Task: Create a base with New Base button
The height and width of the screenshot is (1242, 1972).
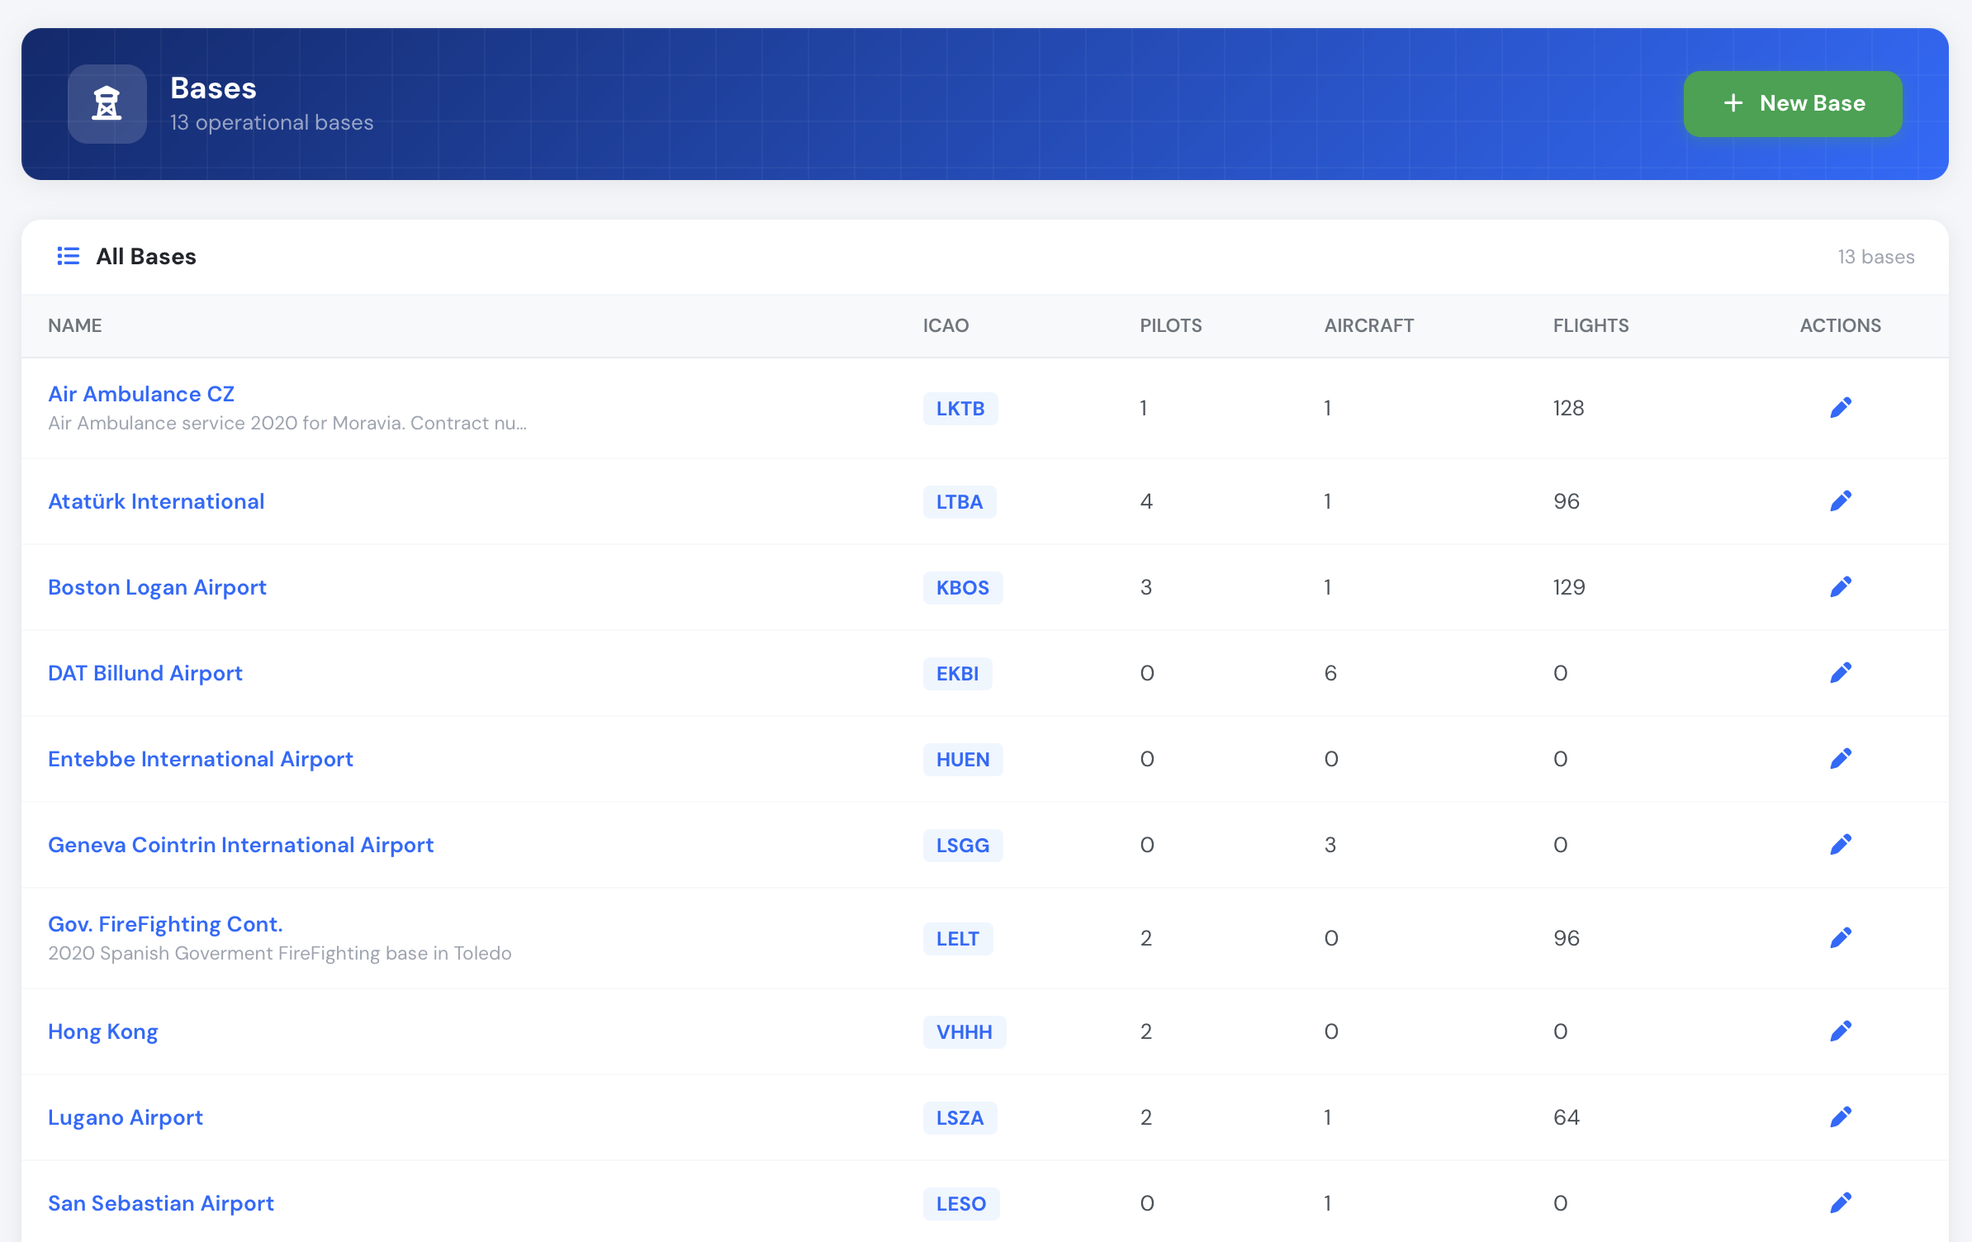Action: (1793, 103)
